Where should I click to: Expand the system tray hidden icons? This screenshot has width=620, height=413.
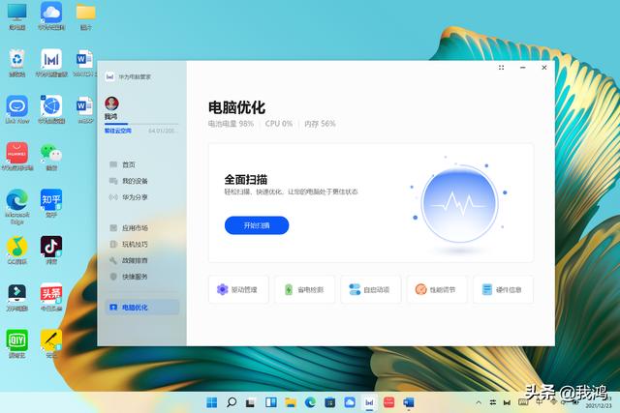coord(477,401)
